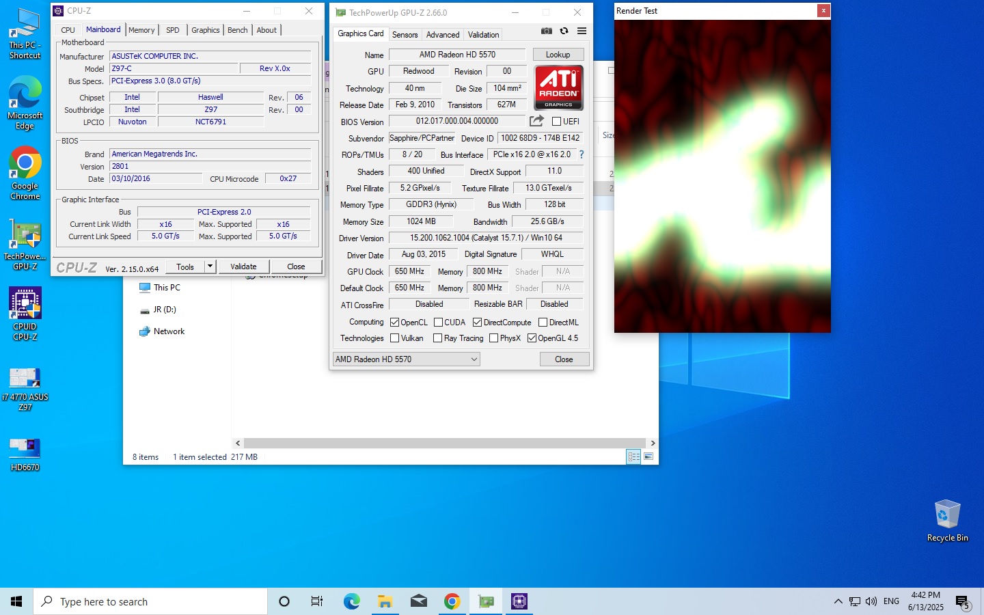Viewport: 984px width, 615px height.
Task: Open Edge from the taskbar
Action: click(x=351, y=601)
